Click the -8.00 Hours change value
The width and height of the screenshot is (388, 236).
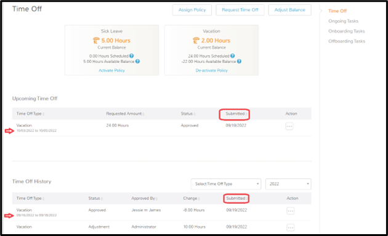click(194, 210)
